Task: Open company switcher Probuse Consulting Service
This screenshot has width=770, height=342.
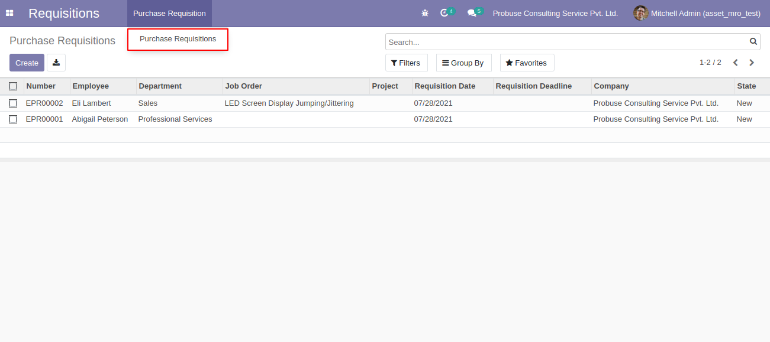Action: pos(555,13)
